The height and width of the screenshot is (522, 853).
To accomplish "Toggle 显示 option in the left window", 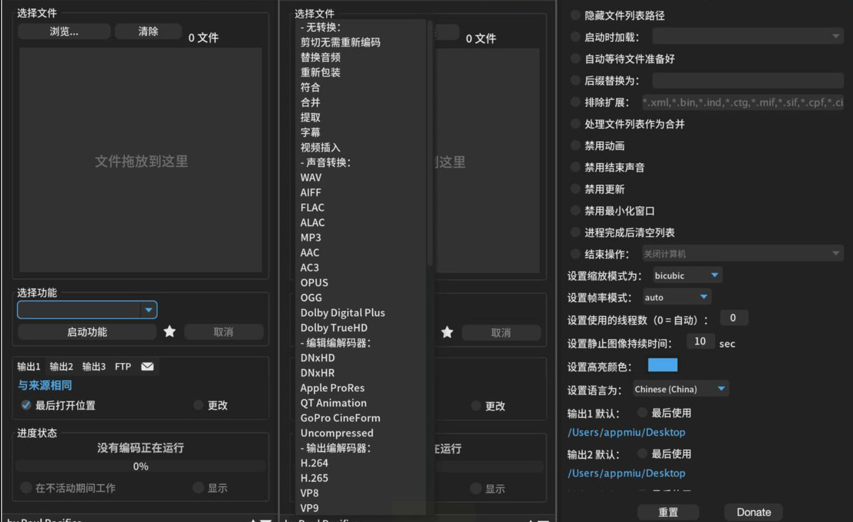I will pos(198,488).
